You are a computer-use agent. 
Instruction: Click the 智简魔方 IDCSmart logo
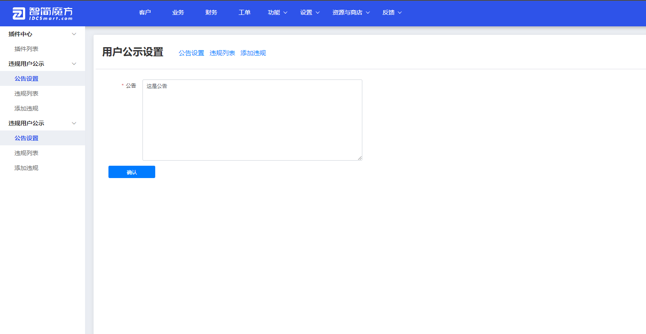coord(43,13)
